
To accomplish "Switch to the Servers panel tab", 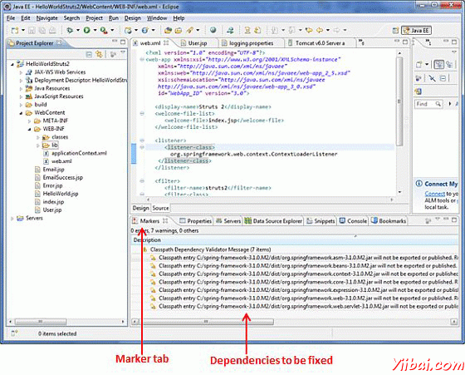I will (x=228, y=221).
